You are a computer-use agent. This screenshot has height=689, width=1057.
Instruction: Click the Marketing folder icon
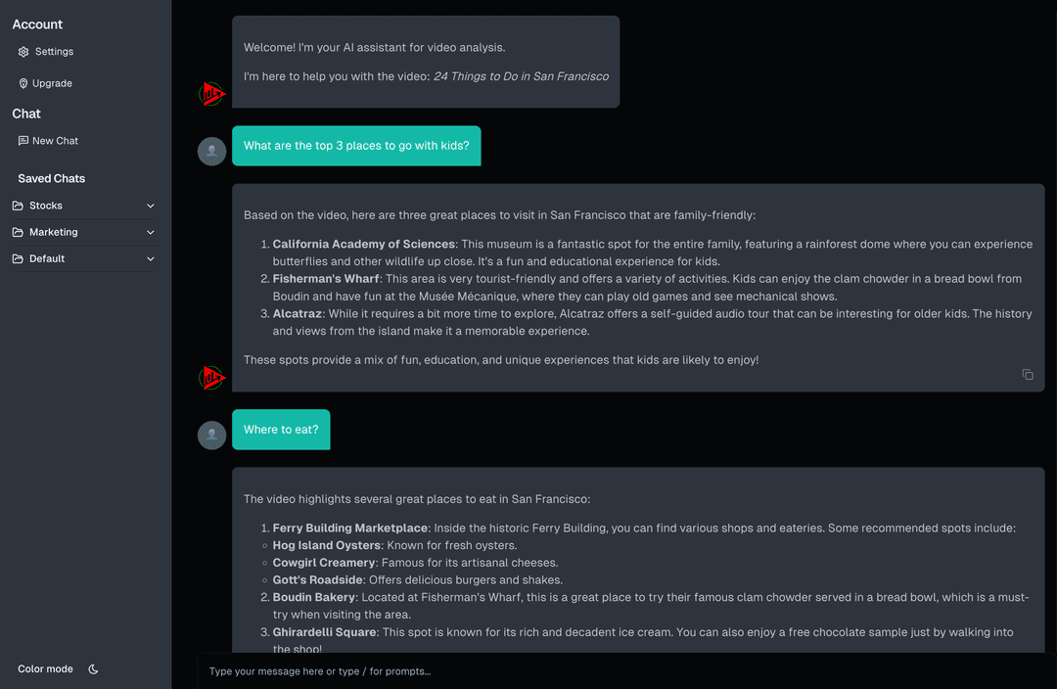20,232
